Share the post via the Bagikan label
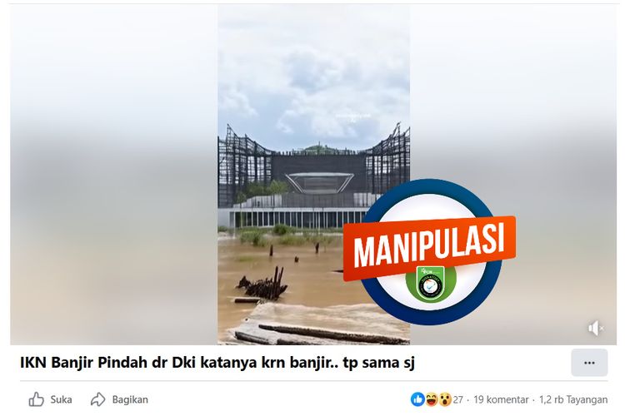 pyautogui.click(x=130, y=399)
